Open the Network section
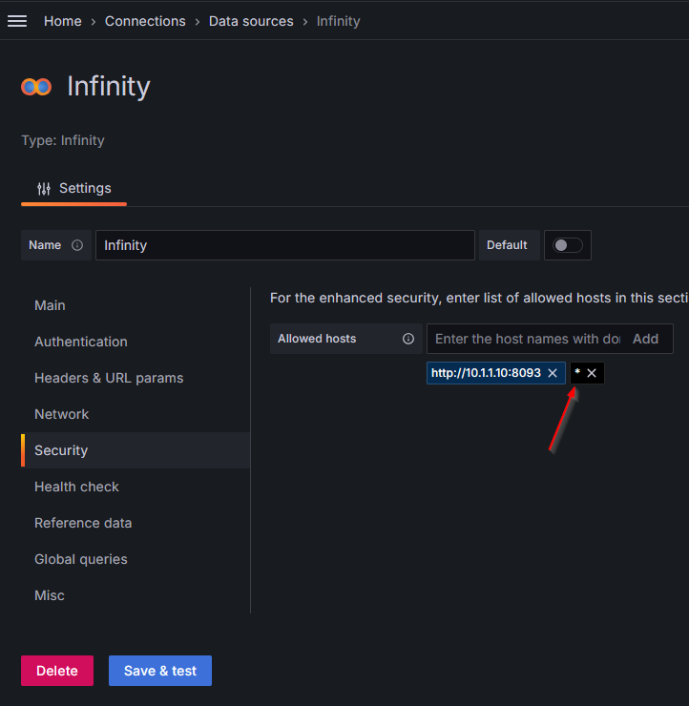689x706 pixels. tap(62, 414)
